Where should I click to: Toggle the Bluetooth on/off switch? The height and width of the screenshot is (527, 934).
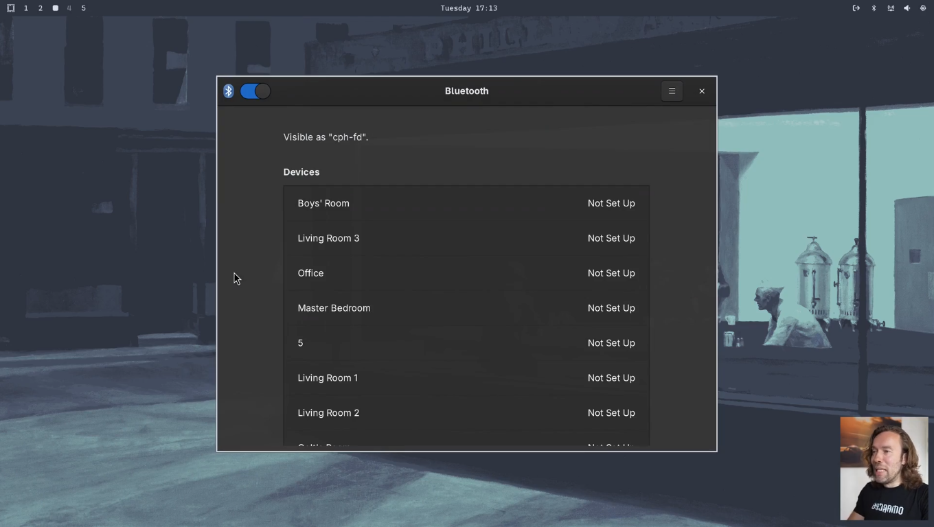(x=255, y=91)
